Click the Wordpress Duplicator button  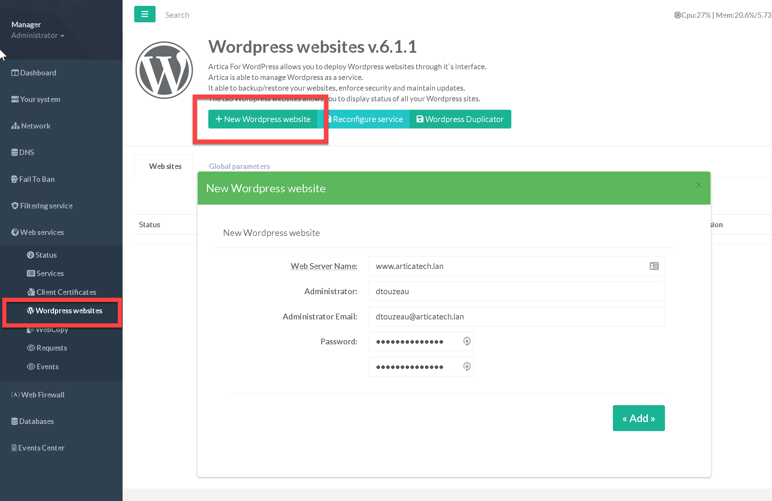(x=460, y=119)
